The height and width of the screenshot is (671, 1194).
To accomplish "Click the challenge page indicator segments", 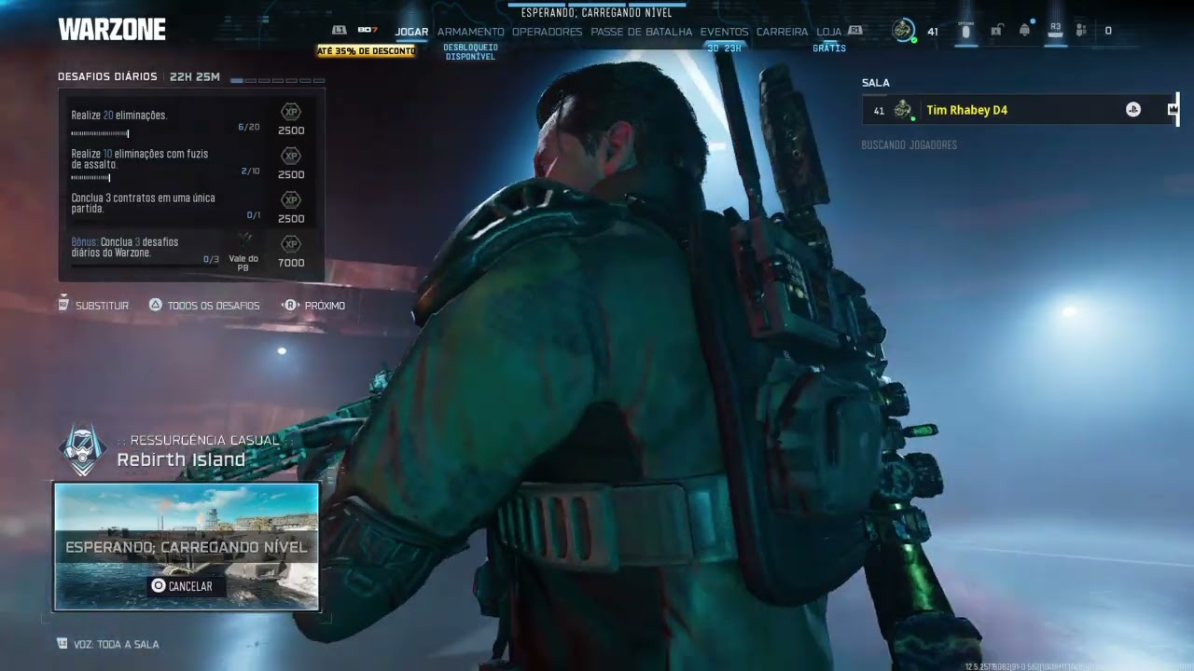I will (277, 81).
